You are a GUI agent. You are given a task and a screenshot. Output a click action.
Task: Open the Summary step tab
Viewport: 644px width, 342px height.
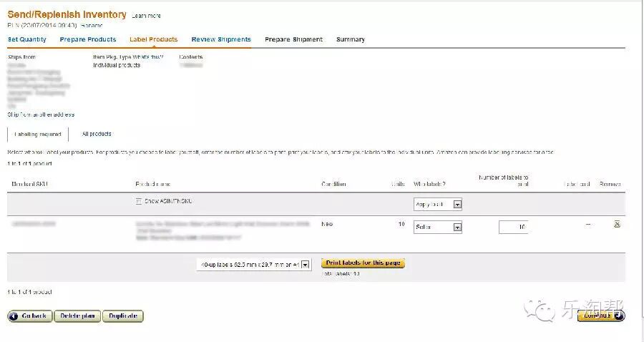351,39
